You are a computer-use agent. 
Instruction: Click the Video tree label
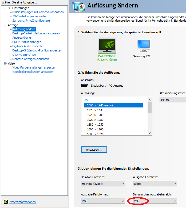(11, 63)
